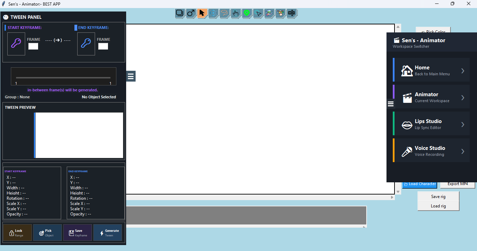Click the male symbol tool icon

(x=191, y=13)
